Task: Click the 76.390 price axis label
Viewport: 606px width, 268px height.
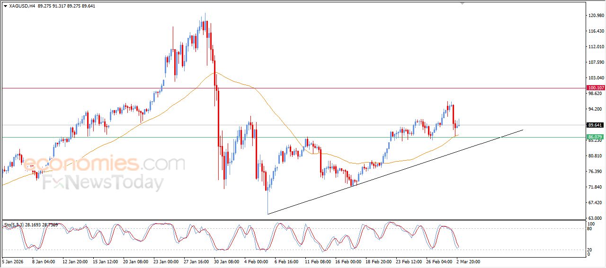Action: (x=596, y=172)
